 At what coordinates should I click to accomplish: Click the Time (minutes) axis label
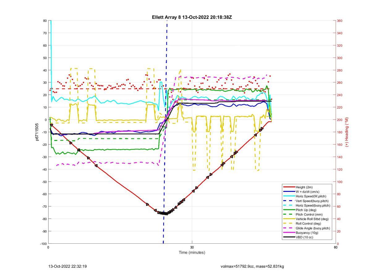192,252
